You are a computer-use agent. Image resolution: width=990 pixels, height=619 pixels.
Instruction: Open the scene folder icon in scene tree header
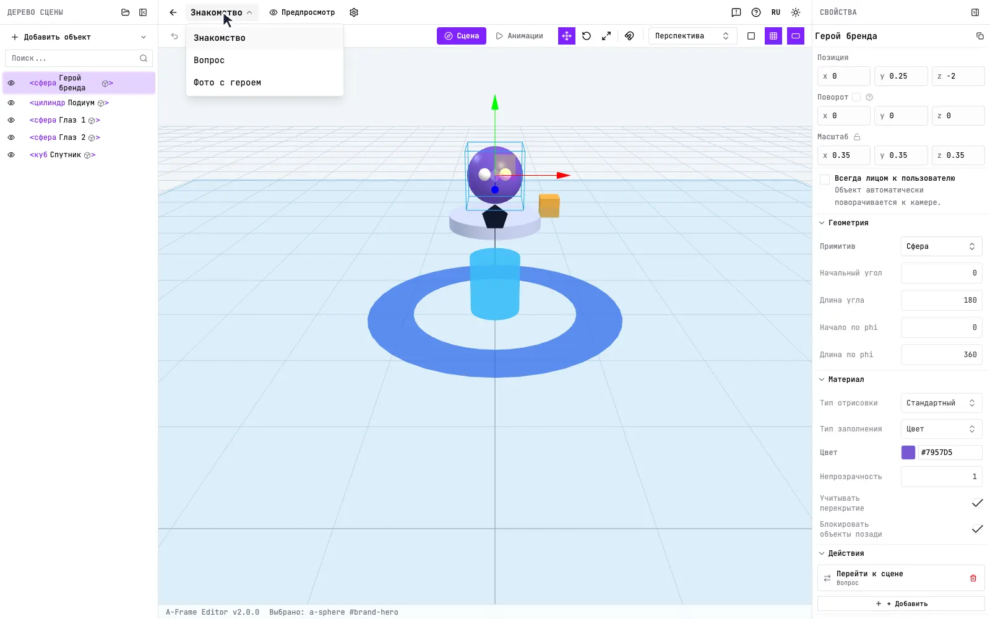pyautogui.click(x=126, y=12)
